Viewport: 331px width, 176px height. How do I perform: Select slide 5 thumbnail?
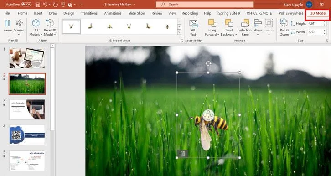point(27,160)
